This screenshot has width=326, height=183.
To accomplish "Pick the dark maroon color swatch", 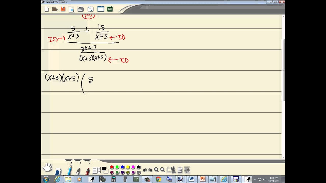I will click(x=112, y=172).
